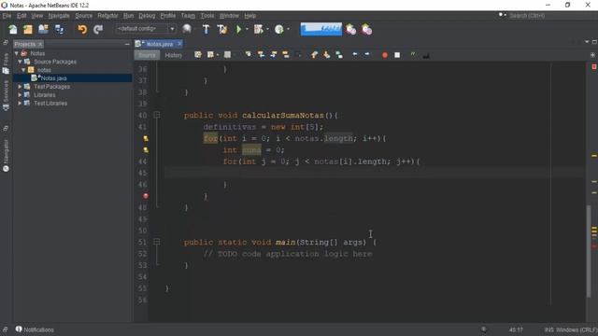Click the error marker in the line gutter
Image resolution: width=598 pixels, height=336 pixels.
(146, 196)
